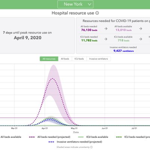Click the Mar 01 axis label
This screenshot has height=150, width=150.
pyautogui.click(x=14, y=128)
